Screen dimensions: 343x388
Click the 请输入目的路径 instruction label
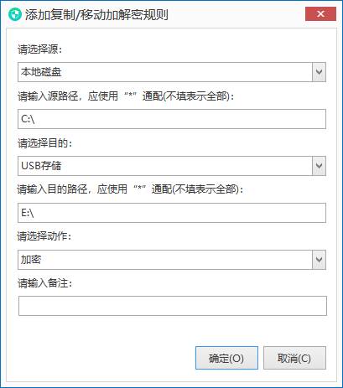click(x=130, y=189)
